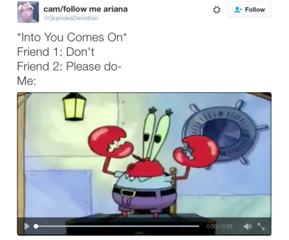289x240 pixels.
Task: Open the flower-crown profile avatar
Action: (28, 12)
